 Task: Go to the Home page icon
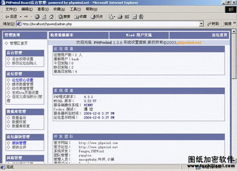[51, 17]
